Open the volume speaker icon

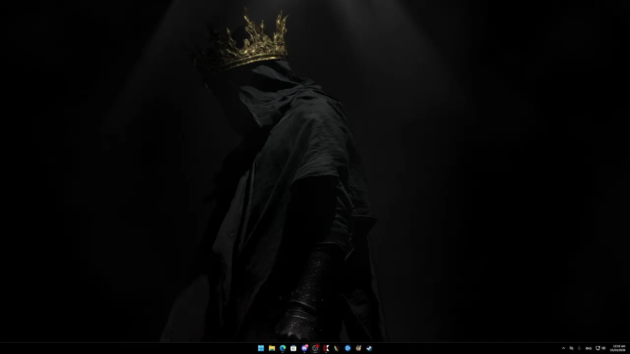point(604,348)
